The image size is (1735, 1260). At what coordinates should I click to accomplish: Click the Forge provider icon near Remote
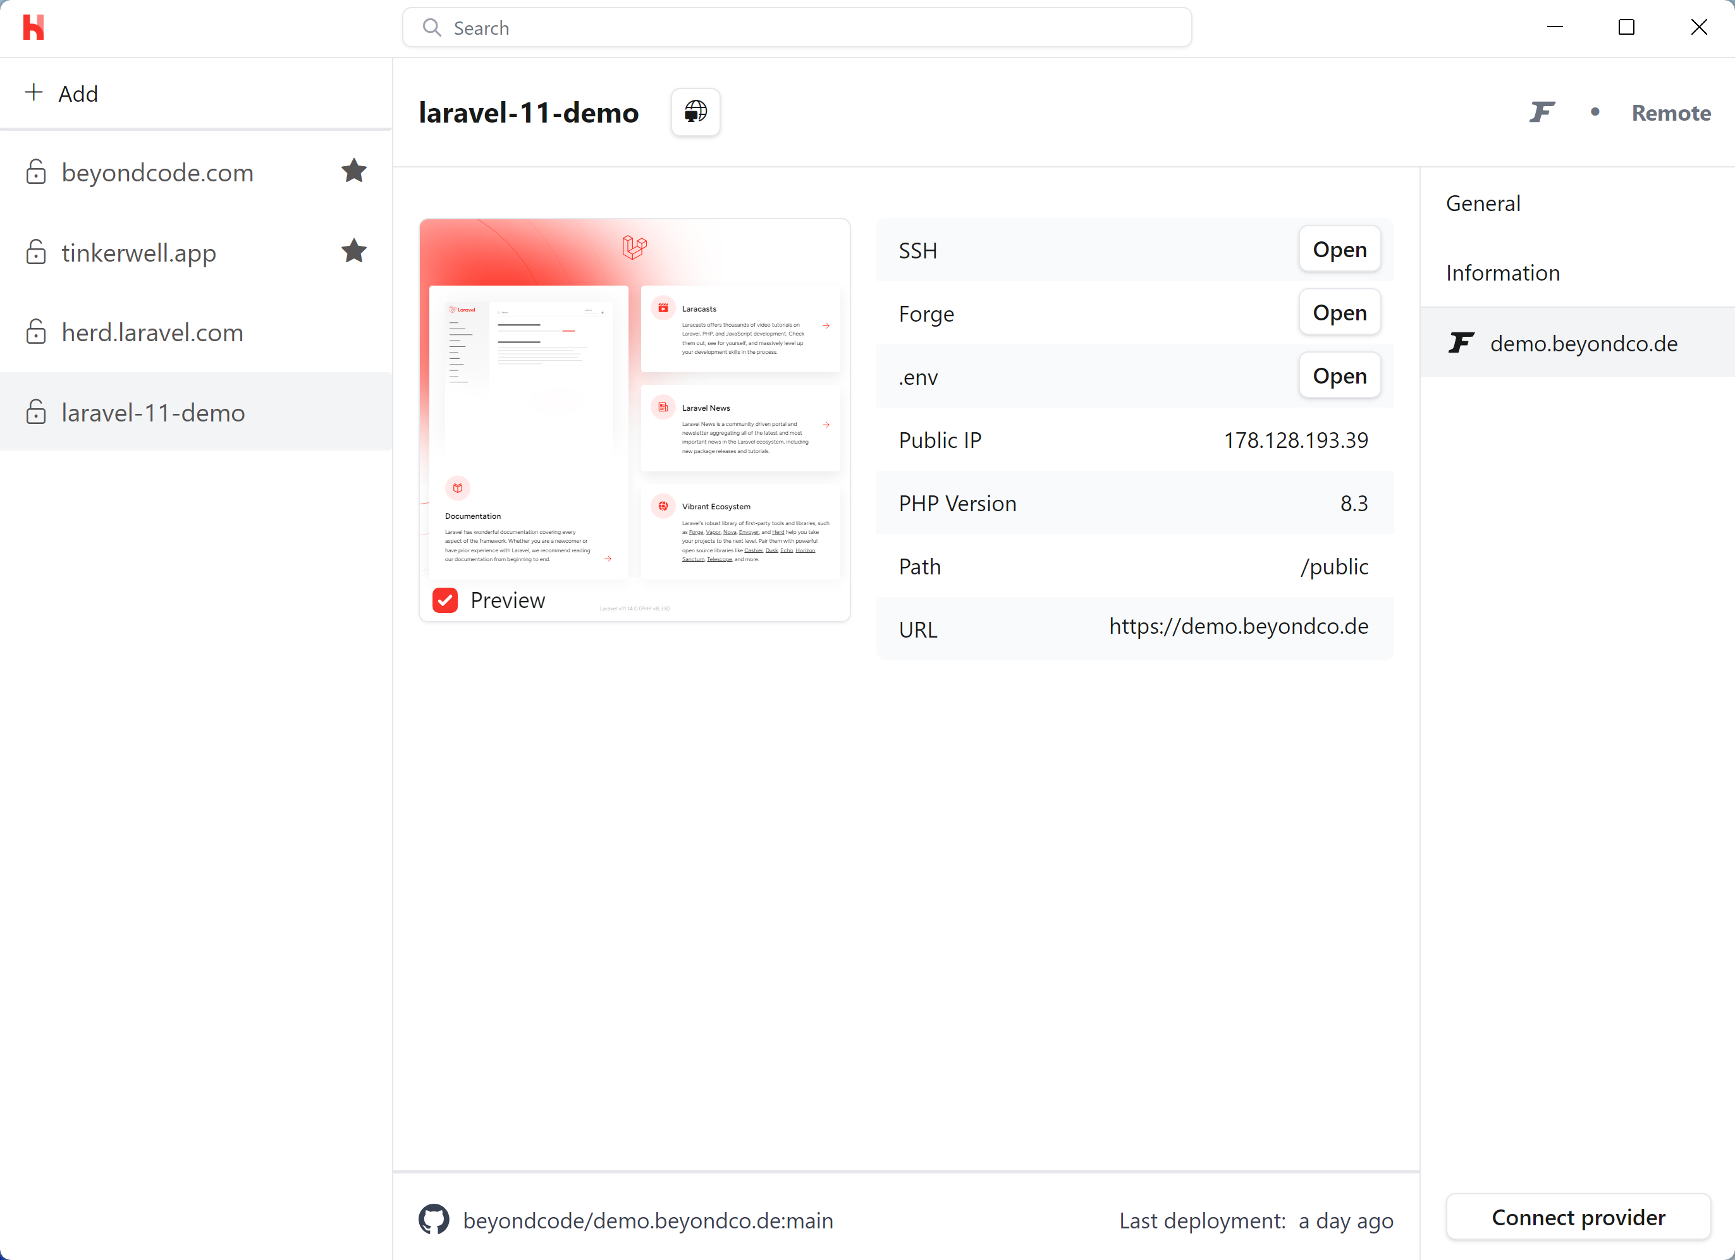pos(1542,112)
